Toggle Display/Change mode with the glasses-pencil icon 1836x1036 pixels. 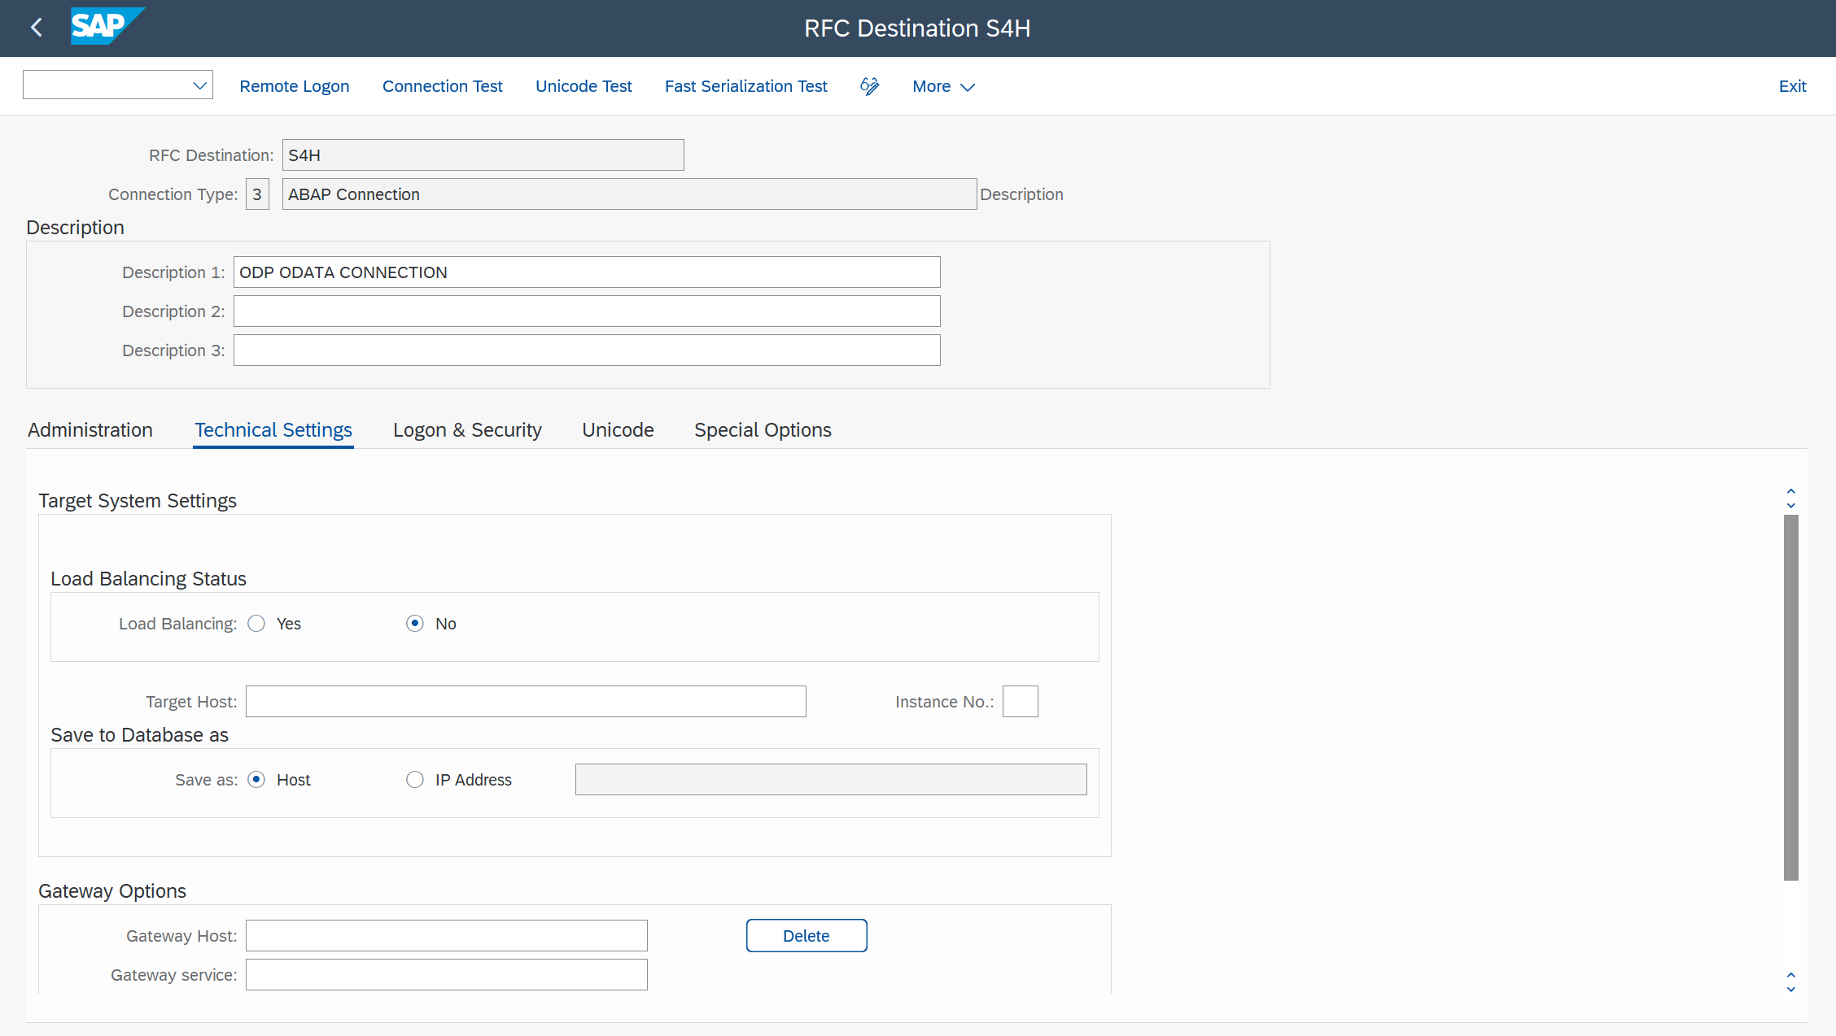pos(868,85)
